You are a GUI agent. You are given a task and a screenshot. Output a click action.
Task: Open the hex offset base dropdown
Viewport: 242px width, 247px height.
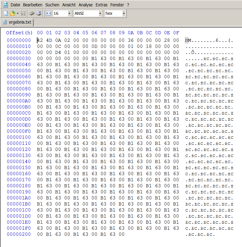point(124,14)
